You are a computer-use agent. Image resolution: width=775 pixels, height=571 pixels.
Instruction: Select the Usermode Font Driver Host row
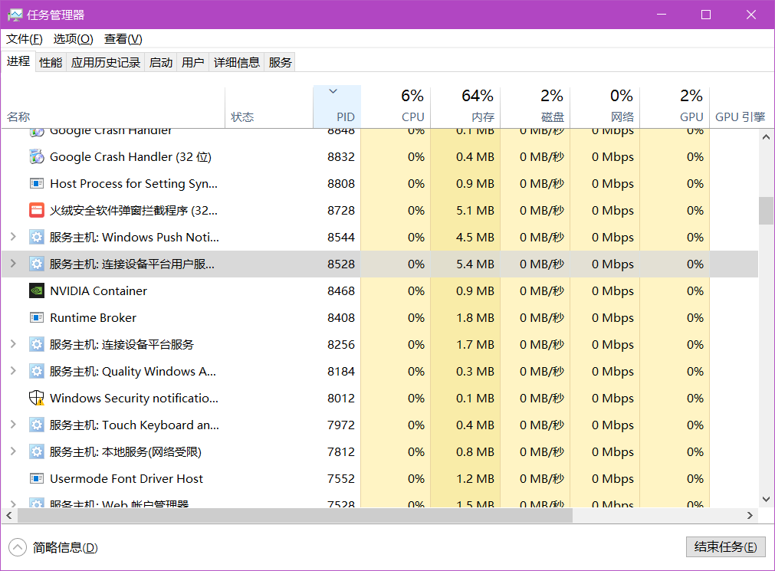(x=379, y=478)
